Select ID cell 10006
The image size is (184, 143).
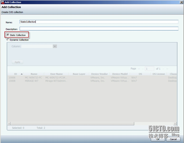coord(12,77)
